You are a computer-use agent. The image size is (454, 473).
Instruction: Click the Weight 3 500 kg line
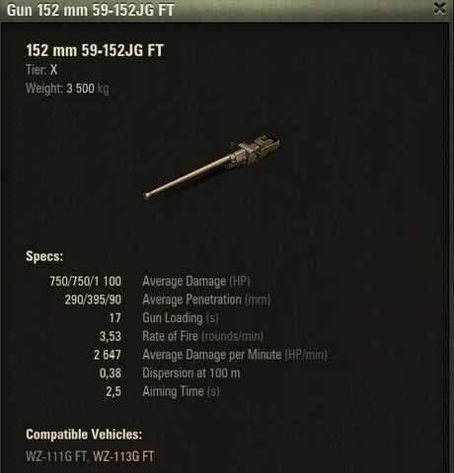coord(67,89)
